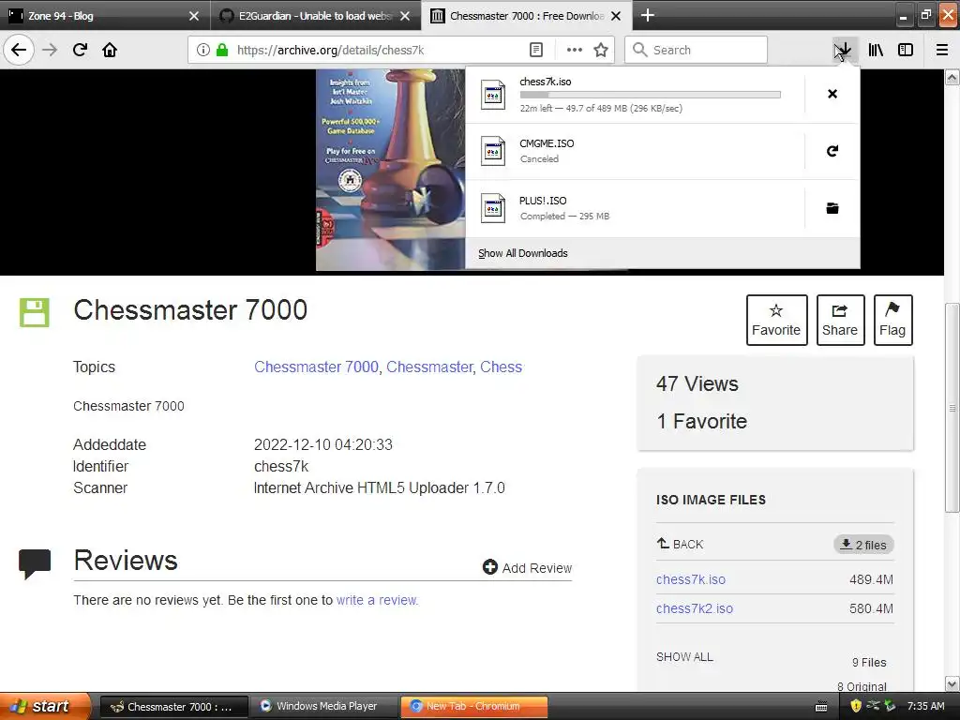Close the Chessmaster 7000 tab
960x720 pixels.
point(616,16)
